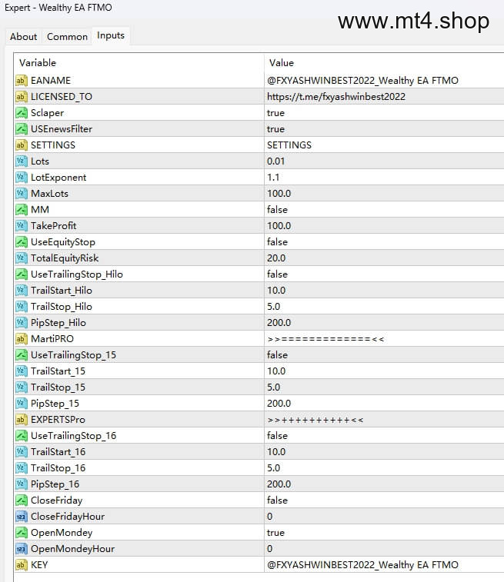Viewport: 504px width, 582px height.
Task: Click the PipStep_15 variable name
Action: [55, 404]
